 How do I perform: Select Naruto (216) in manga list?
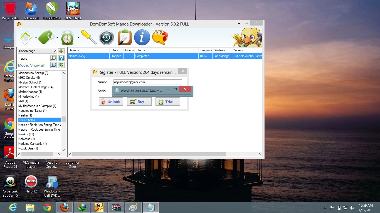pos(40,120)
